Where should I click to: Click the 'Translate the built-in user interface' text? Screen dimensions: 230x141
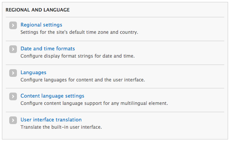61,127
